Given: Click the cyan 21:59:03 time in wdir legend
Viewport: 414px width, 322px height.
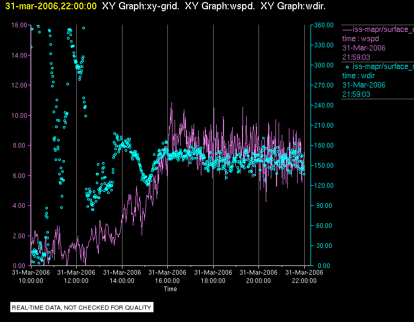Looking at the screenshot, I should click(x=356, y=94).
